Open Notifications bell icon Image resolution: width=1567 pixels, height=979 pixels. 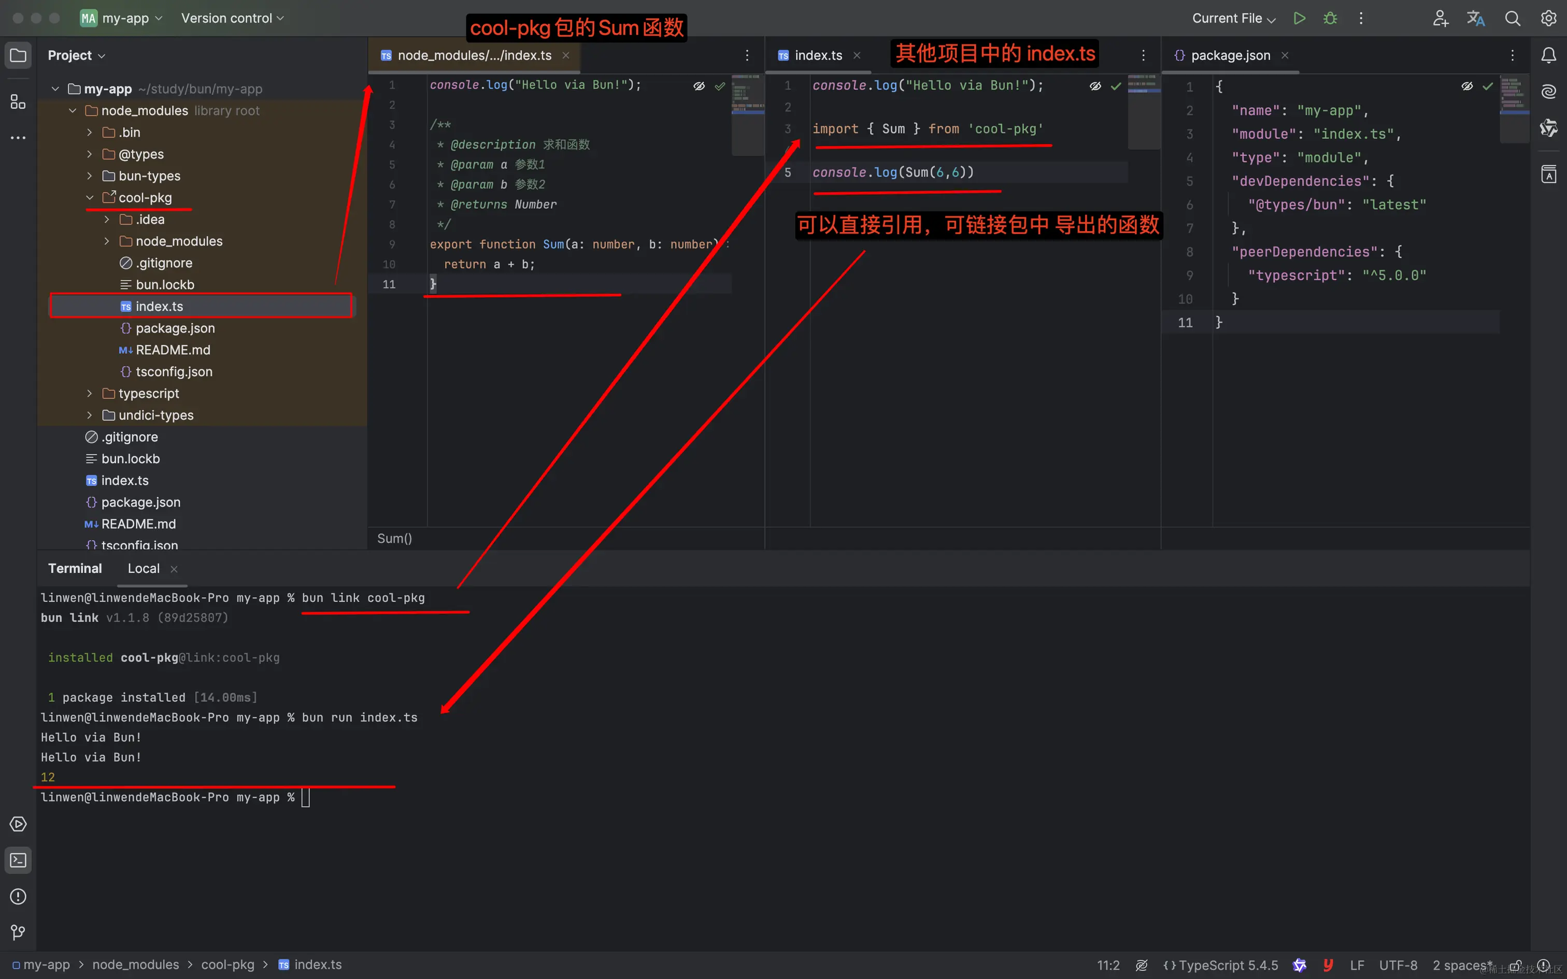coord(1548,55)
